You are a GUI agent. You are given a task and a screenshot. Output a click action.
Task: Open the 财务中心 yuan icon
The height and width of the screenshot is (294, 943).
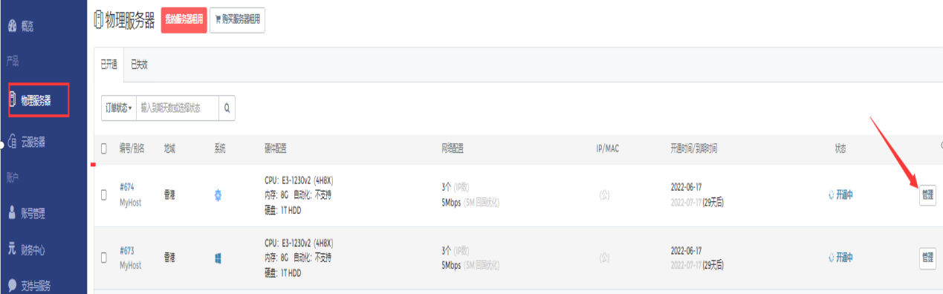12,249
